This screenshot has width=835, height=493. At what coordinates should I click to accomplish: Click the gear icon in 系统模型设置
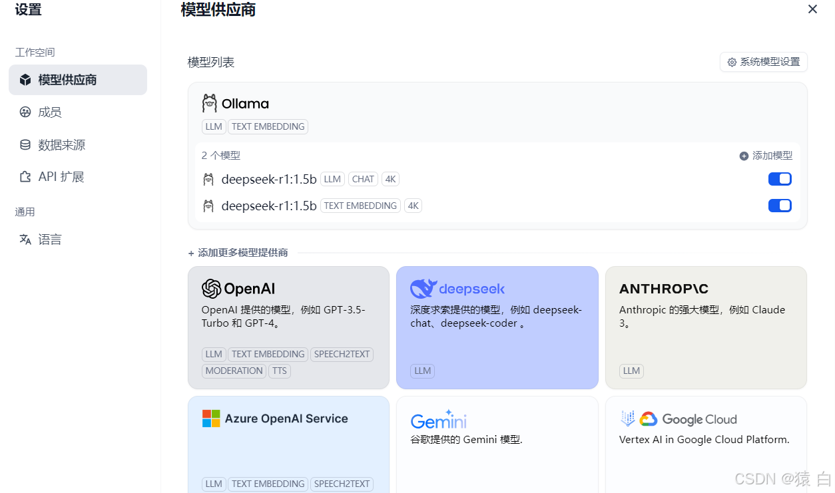pos(732,62)
